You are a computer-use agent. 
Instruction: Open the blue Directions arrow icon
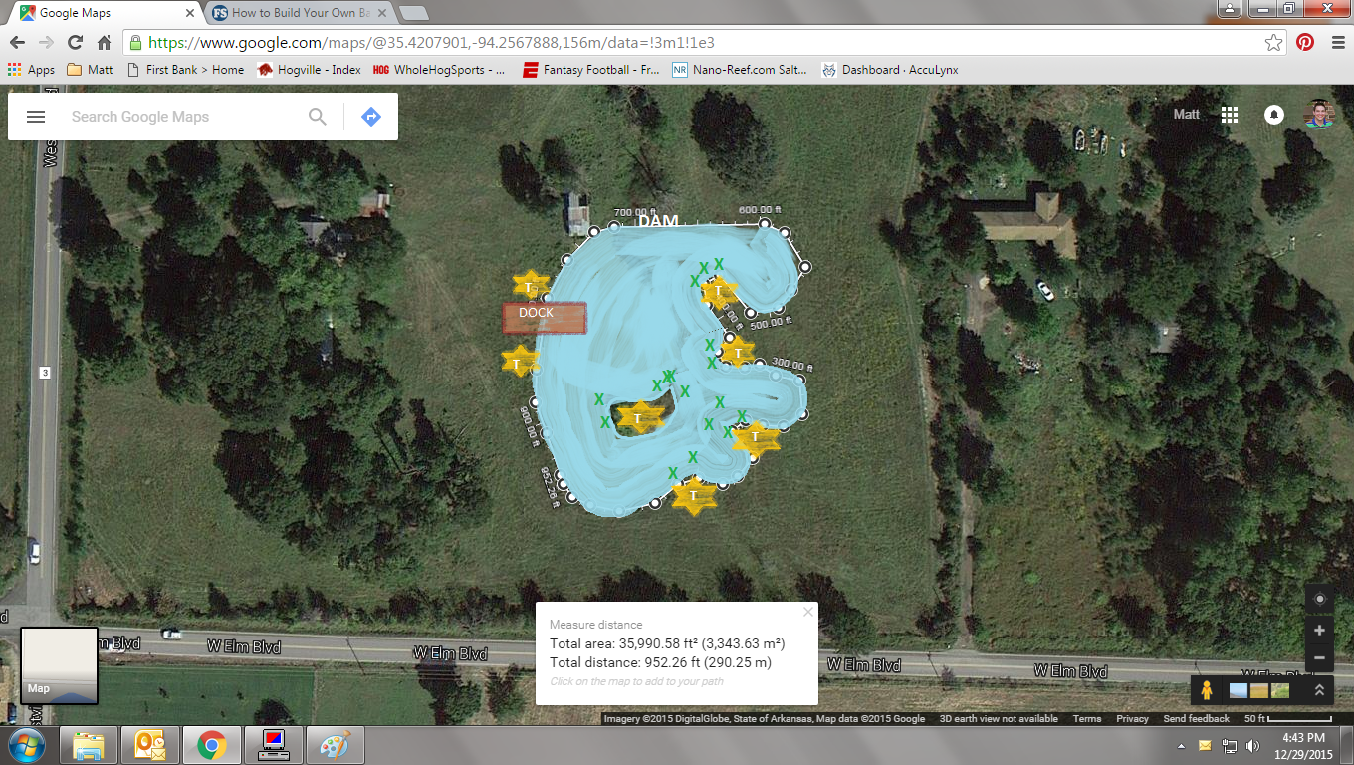click(x=370, y=117)
